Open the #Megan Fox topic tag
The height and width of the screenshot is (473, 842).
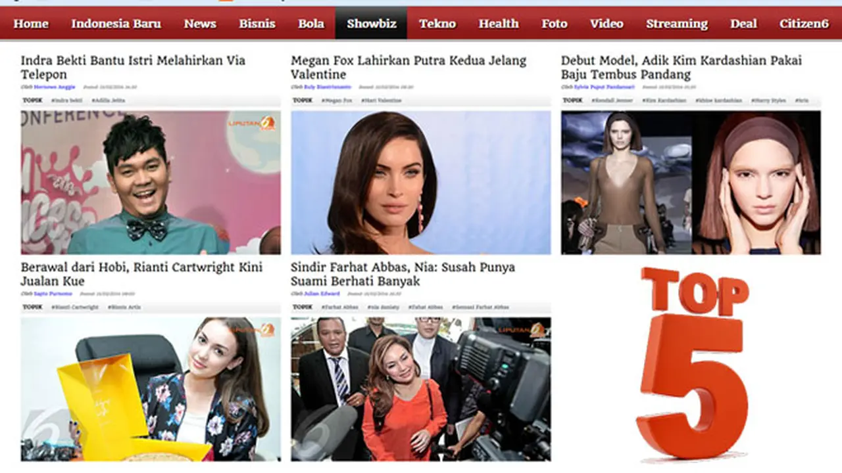(335, 101)
